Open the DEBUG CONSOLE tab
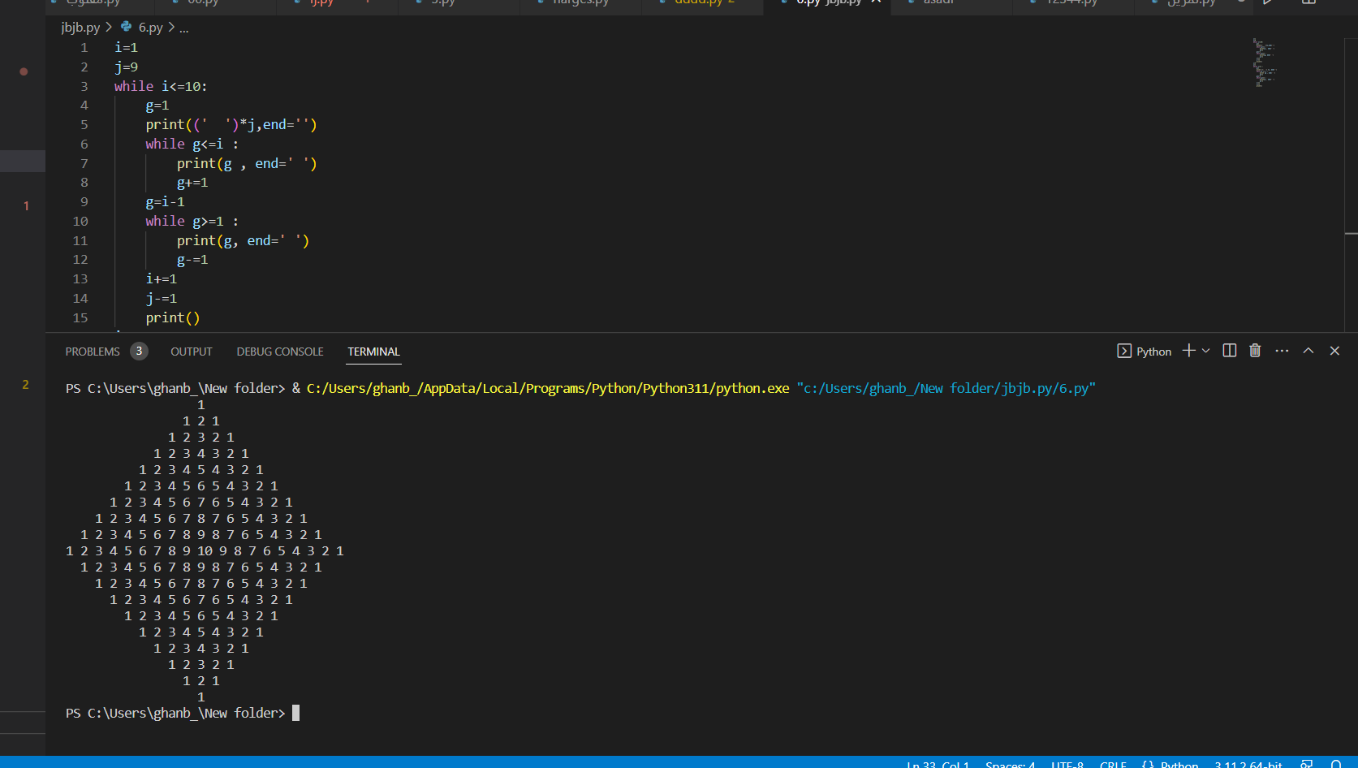Viewport: 1358px width, 768px height. 280,352
